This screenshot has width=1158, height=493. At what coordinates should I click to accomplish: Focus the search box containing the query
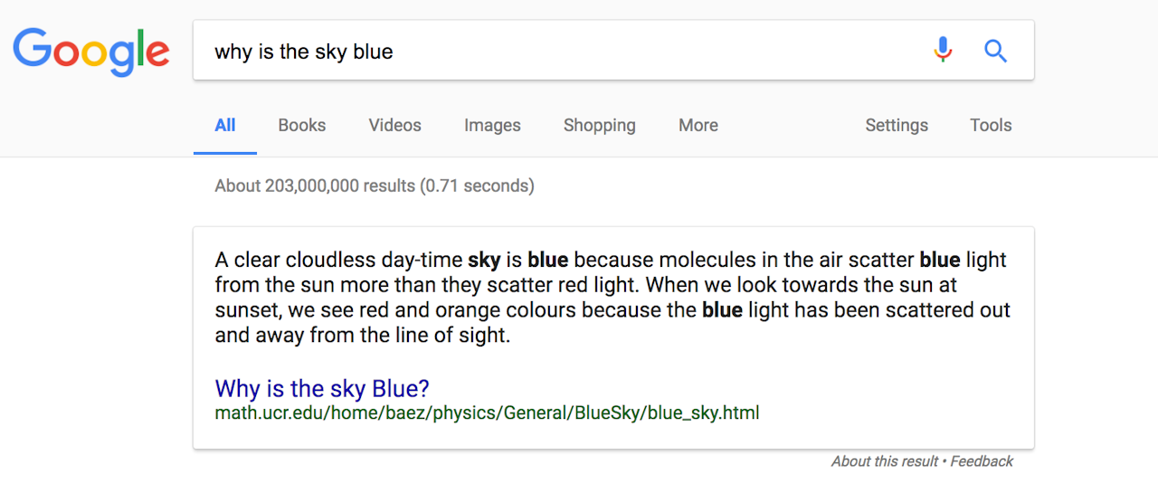[x=561, y=52]
